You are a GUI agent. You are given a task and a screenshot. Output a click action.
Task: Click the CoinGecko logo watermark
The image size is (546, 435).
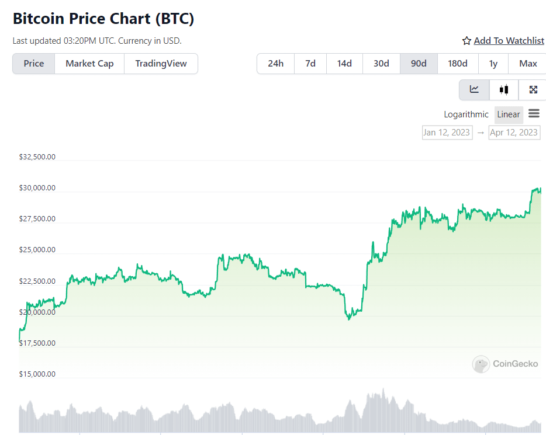coord(505,364)
